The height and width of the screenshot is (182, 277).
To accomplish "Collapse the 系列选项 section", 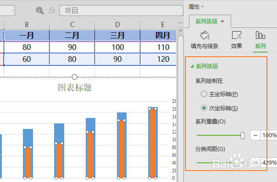I will click(x=192, y=66).
